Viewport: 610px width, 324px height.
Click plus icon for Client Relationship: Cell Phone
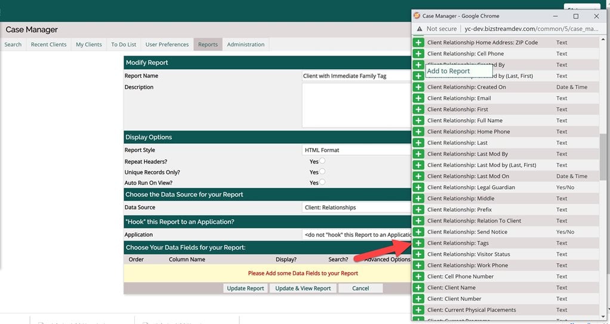(x=418, y=54)
